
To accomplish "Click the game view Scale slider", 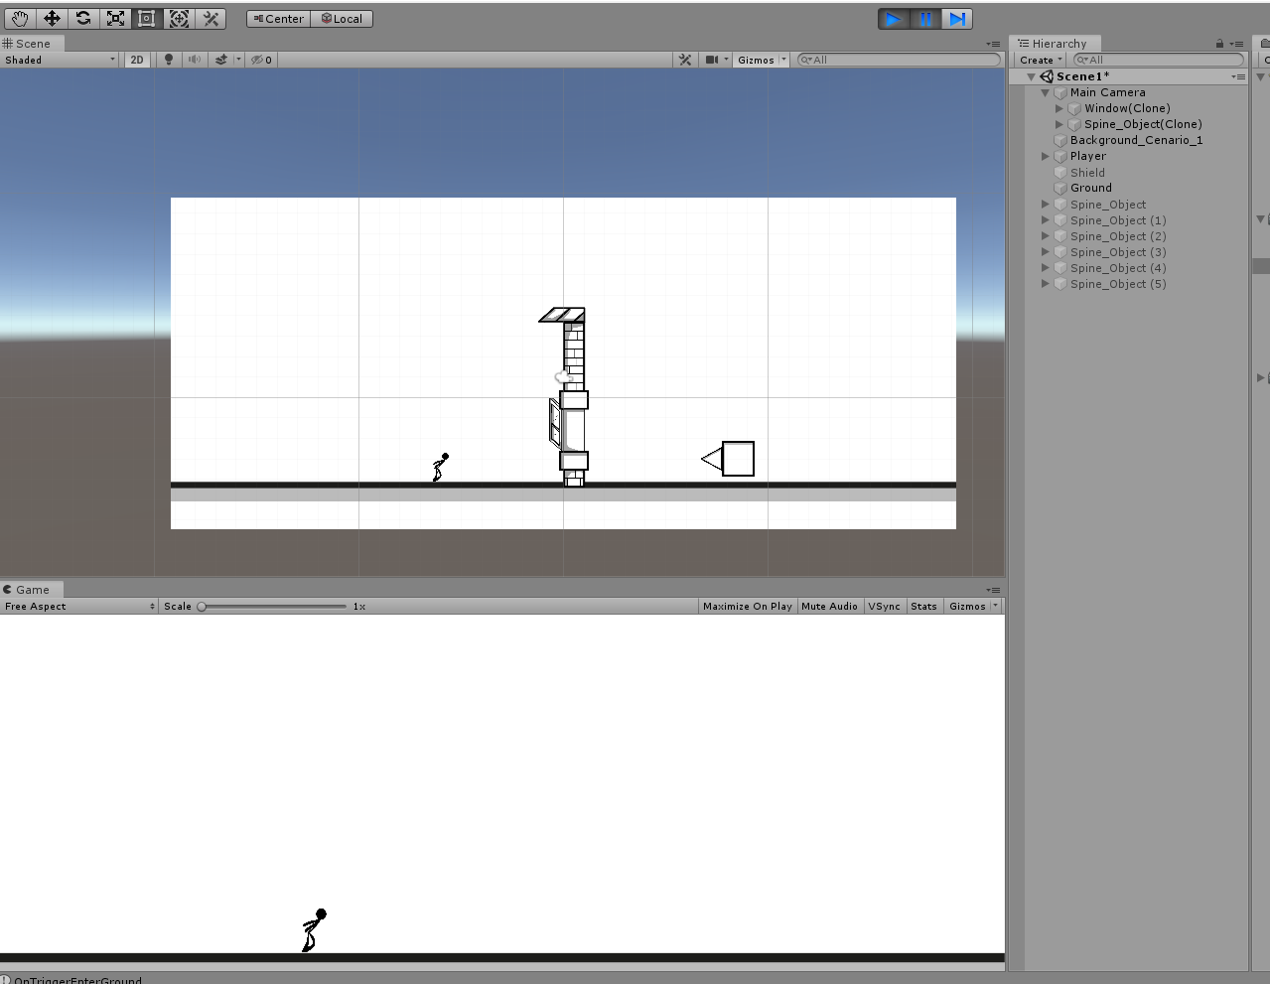I will [272, 606].
